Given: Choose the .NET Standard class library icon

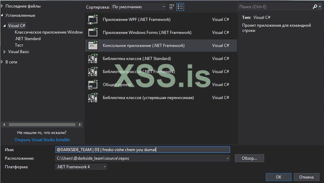Looking at the screenshot, I should pos(93,59).
